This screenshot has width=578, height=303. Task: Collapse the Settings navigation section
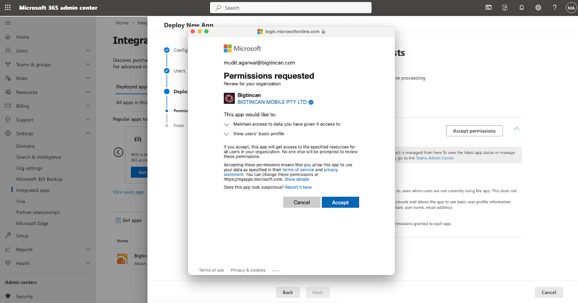(88, 134)
